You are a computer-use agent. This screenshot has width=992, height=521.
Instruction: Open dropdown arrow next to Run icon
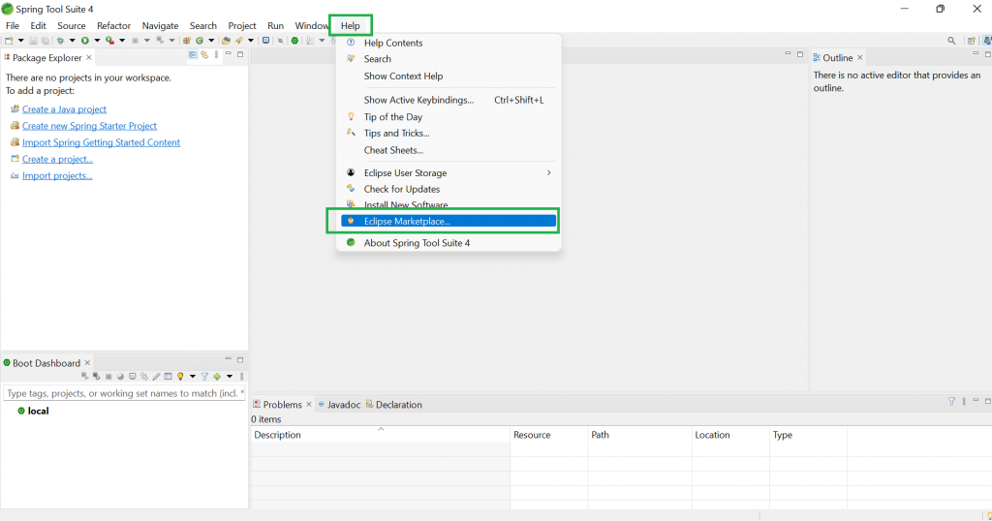pyautogui.click(x=98, y=41)
